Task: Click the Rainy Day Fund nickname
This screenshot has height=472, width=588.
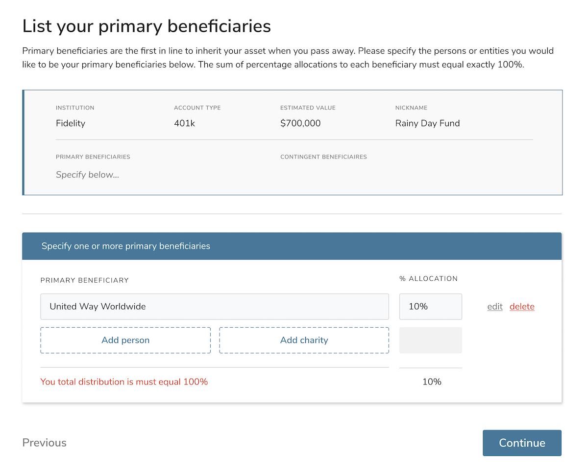Action: (x=427, y=123)
